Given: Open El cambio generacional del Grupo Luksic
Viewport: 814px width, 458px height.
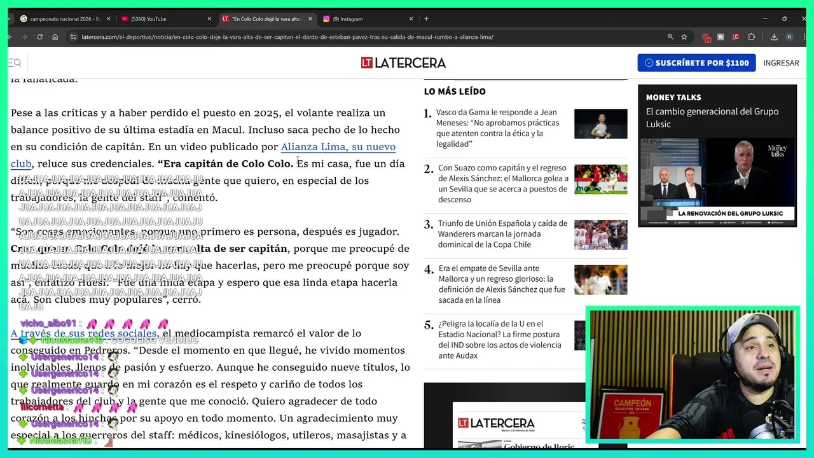Looking at the screenshot, I should pos(712,118).
